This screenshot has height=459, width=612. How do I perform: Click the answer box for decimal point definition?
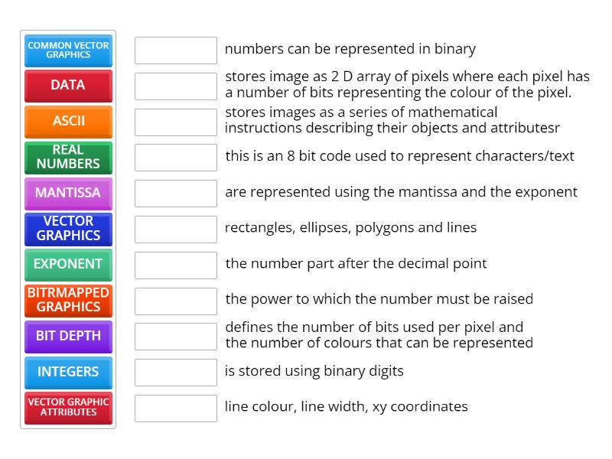[x=175, y=264]
